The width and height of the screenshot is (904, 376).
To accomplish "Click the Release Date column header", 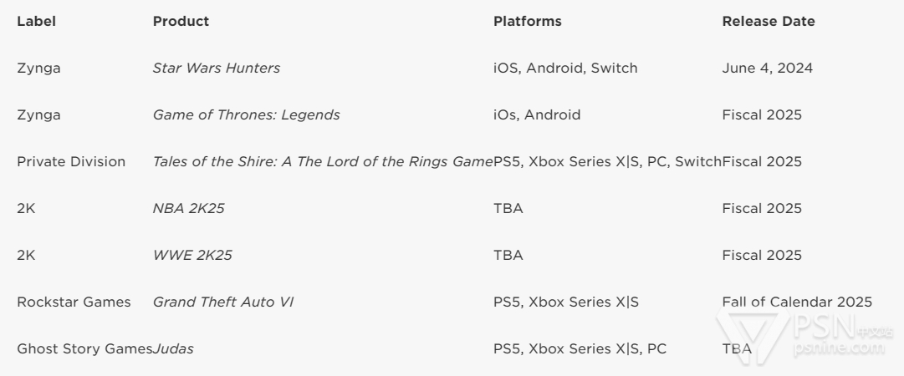I will pyautogui.click(x=769, y=21).
